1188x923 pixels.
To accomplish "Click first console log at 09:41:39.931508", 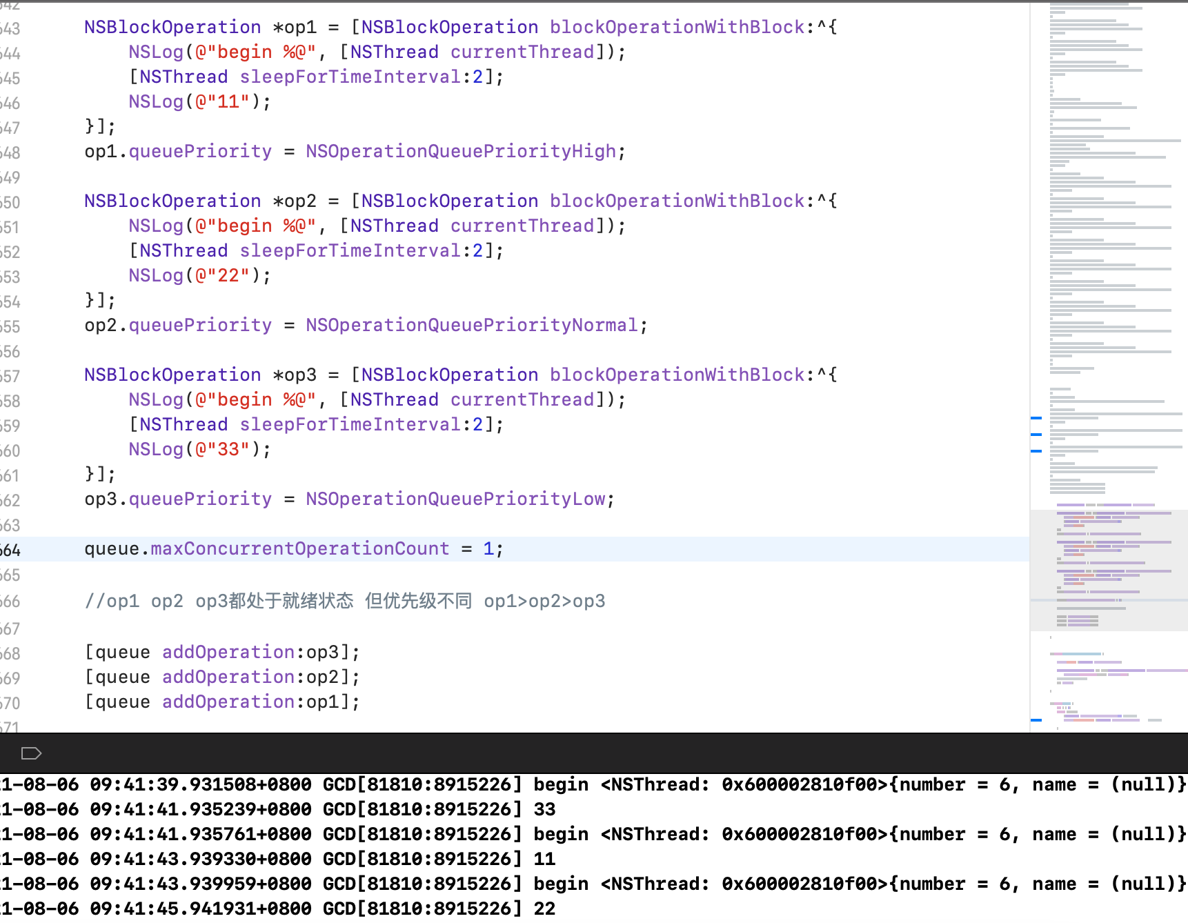I will (593, 784).
